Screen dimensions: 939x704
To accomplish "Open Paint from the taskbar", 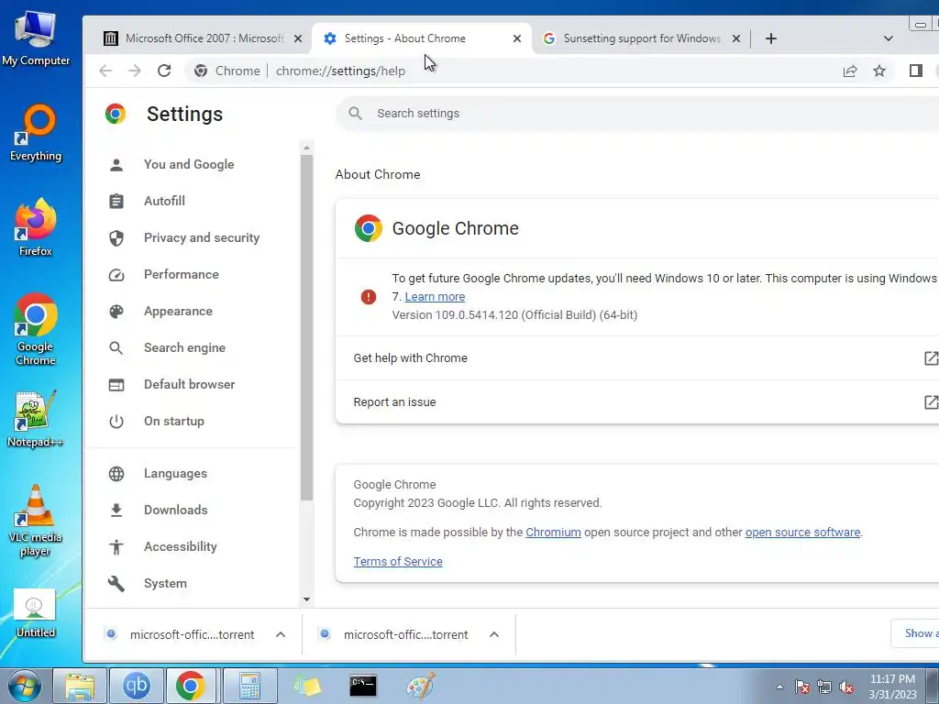I will click(x=420, y=686).
